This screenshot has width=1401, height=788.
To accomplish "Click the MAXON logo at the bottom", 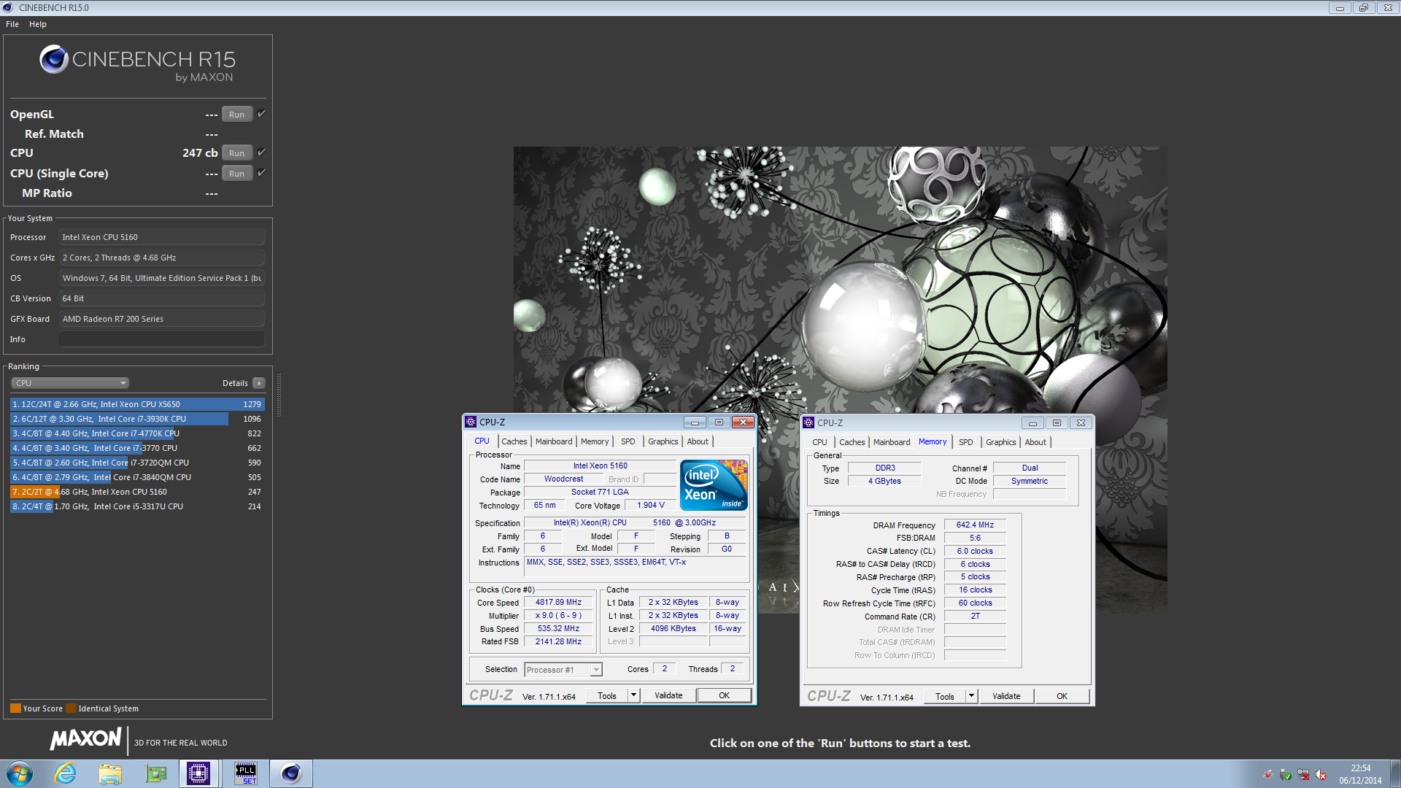I will pos(85,739).
